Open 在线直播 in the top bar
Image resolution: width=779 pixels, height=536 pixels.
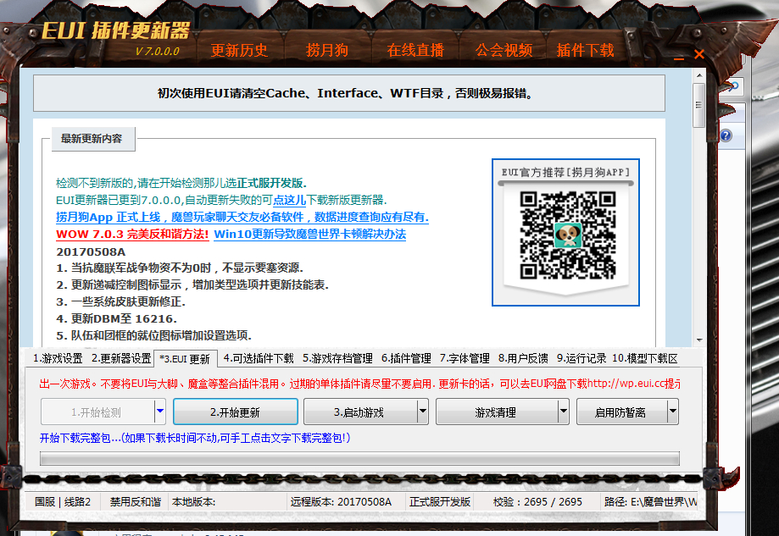point(415,50)
